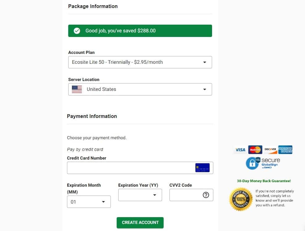The width and height of the screenshot is (305, 231).
Task: Click the savings banner saying $288.00
Action: point(140,31)
